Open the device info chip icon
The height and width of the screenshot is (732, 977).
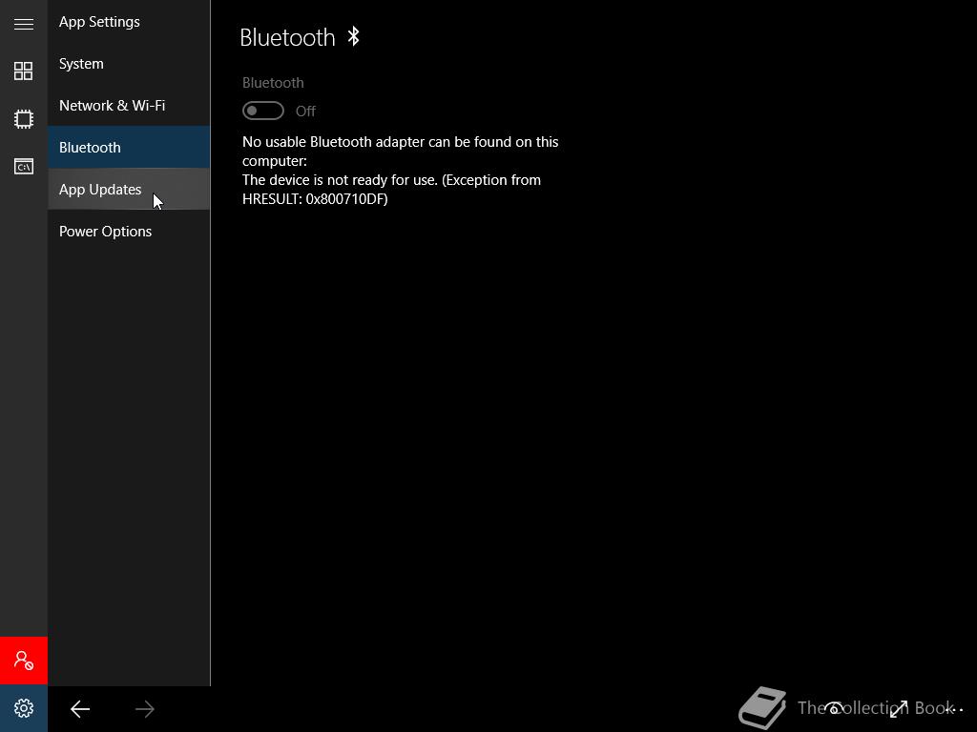(x=24, y=119)
